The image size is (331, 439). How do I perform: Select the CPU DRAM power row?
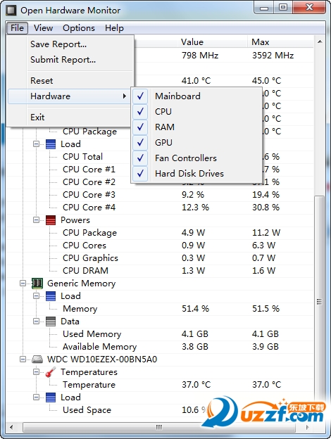160,271
